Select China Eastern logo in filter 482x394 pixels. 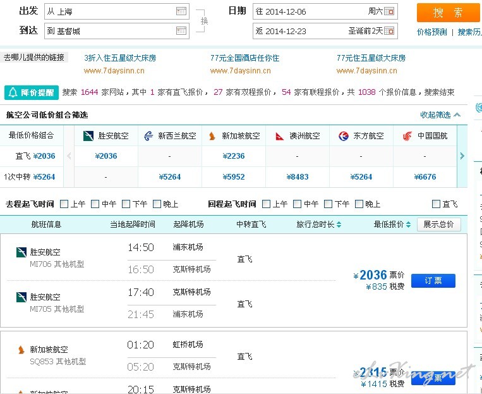click(344, 136)
